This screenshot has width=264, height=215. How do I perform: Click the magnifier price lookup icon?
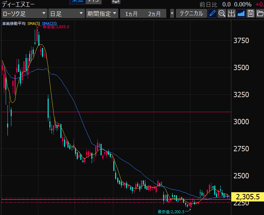coord(222,14)
